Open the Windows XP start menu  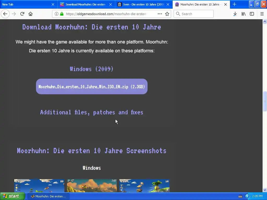point(13,196)
